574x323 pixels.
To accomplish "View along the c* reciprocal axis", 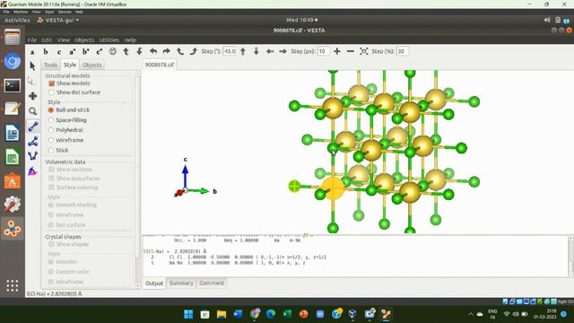I will point(100,52).
